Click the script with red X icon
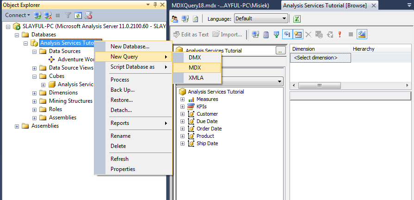 click(x=88, y=16)
